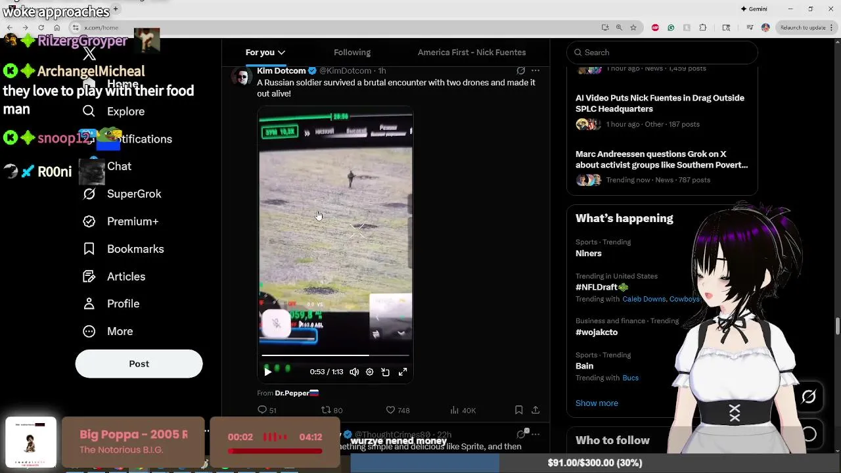Image resolution: width=841 pixels, height=473 pixels.
Task: Focus the X Search field
Action: point(662,53)
